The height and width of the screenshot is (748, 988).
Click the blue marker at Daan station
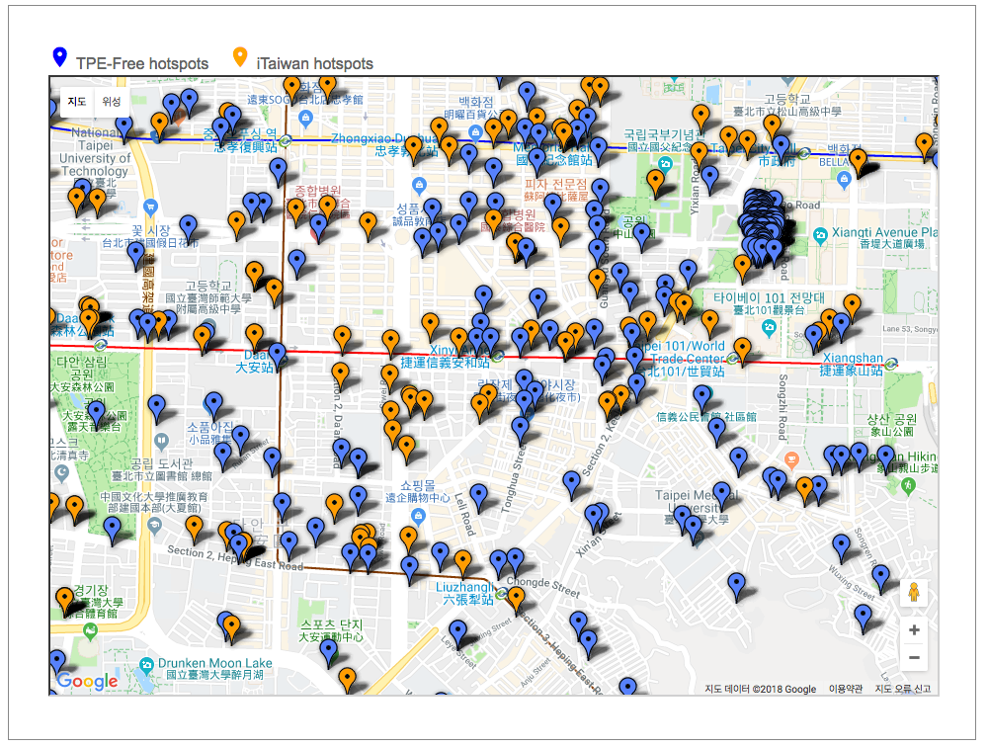pos(277,357)
